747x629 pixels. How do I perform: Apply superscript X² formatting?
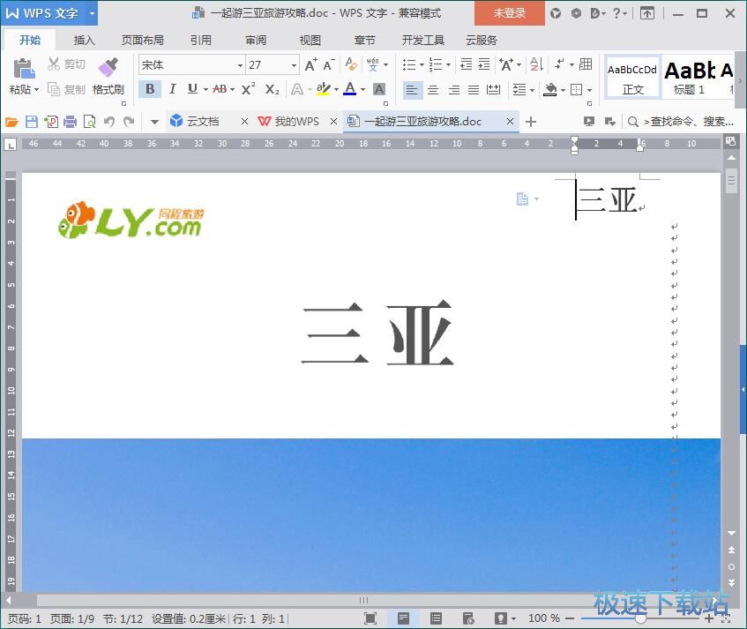[x=248, y=89]
